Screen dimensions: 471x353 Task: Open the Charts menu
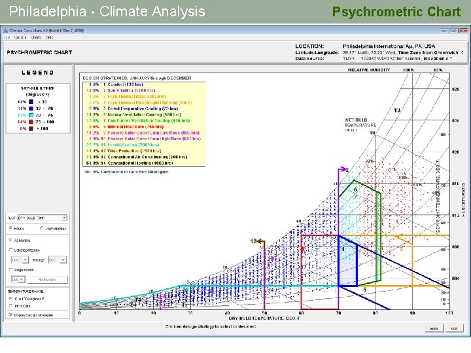click(x=36, y=37)
